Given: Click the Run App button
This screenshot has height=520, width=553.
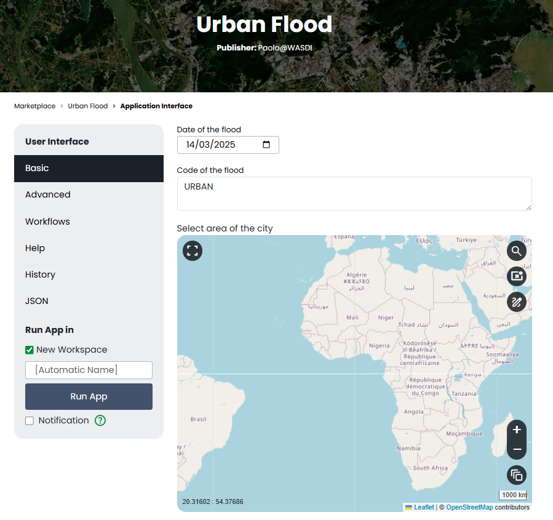Looking at the screenshot, I should point(89,396).
